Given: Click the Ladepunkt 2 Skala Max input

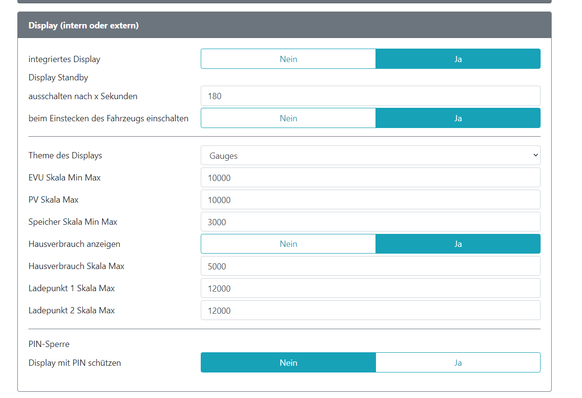Looking at the screenshot, I should [370, 310].
